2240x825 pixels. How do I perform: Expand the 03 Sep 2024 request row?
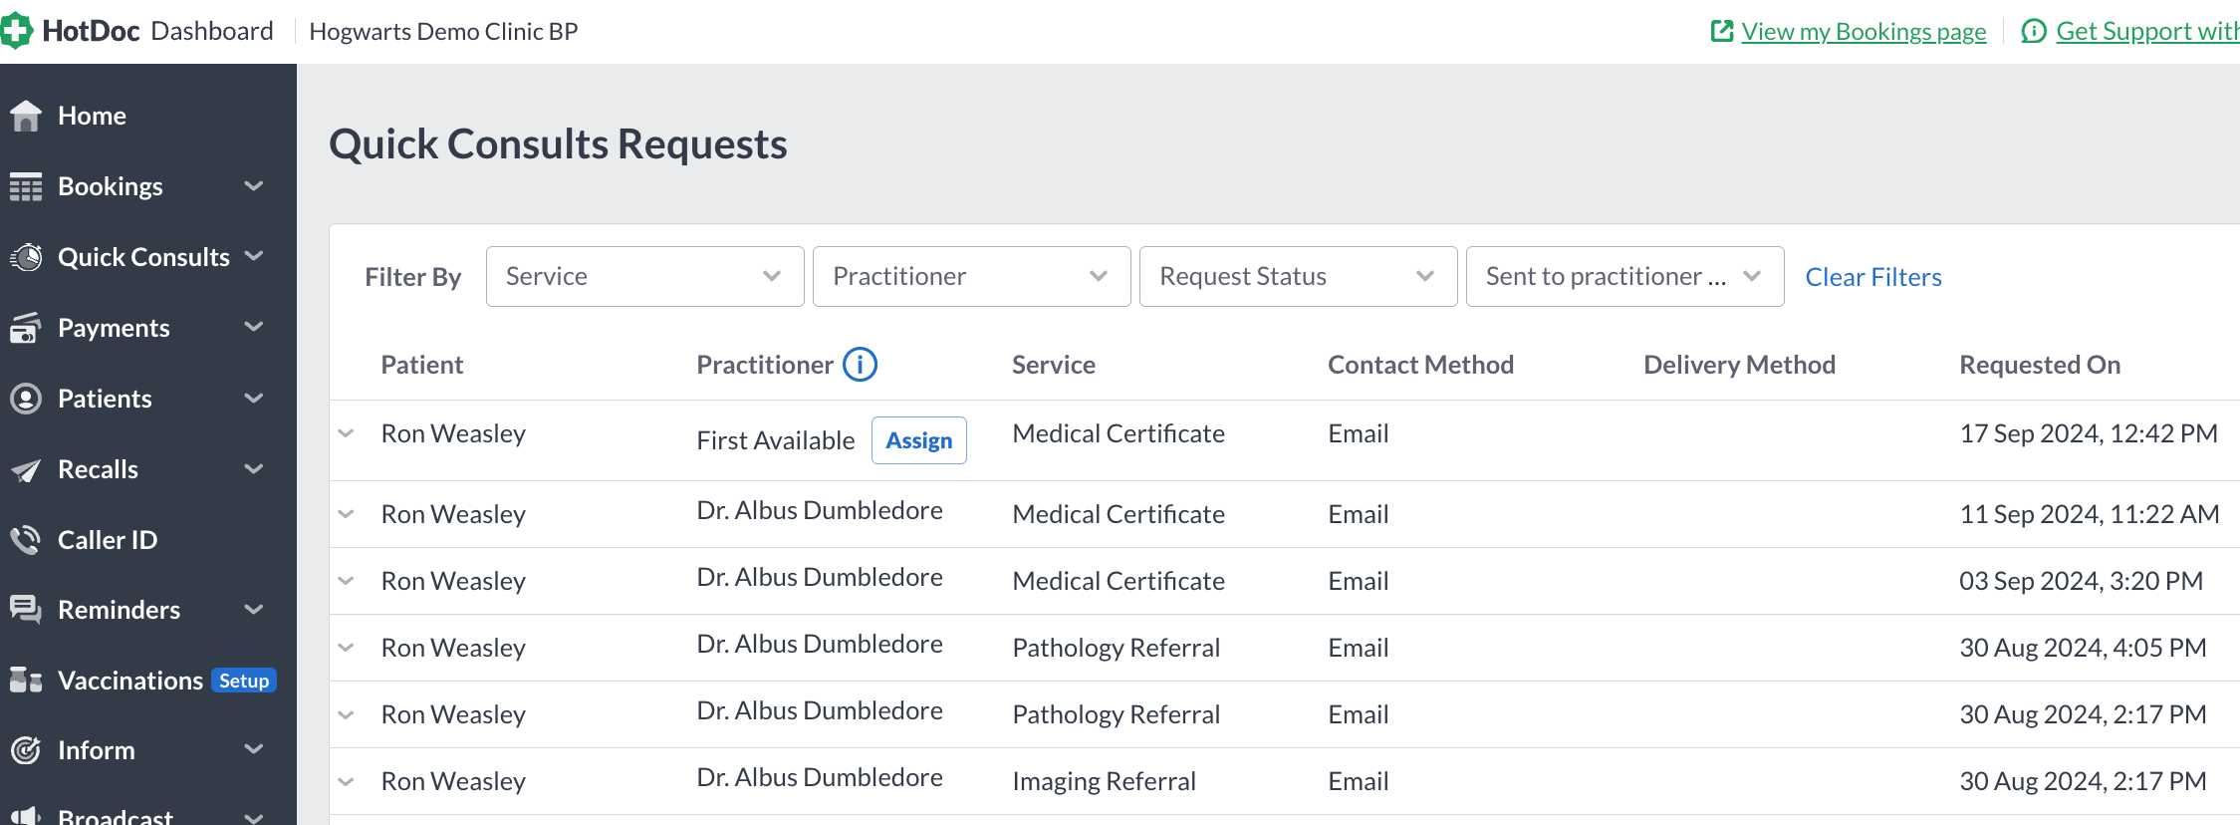(347, 581)
